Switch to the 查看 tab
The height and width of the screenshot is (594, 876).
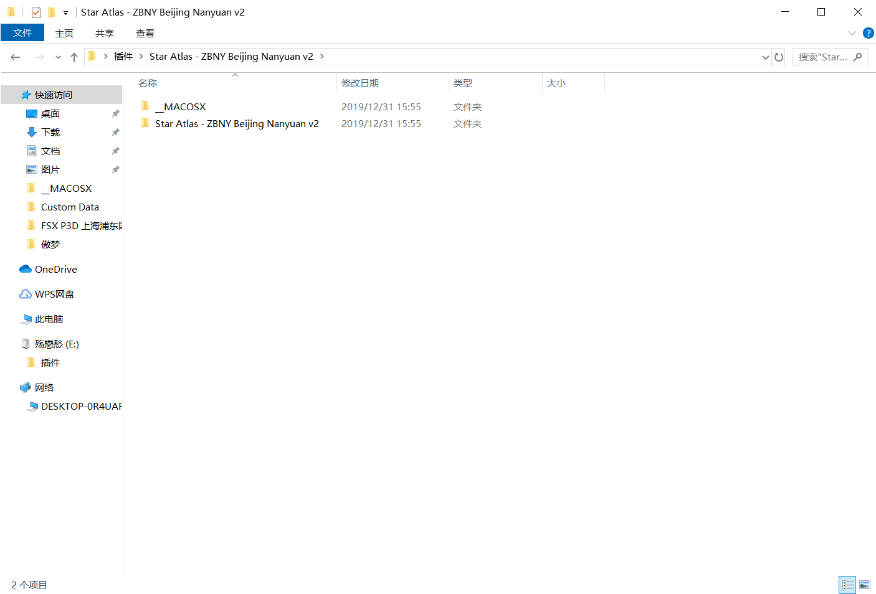click(x=145, y=33)
